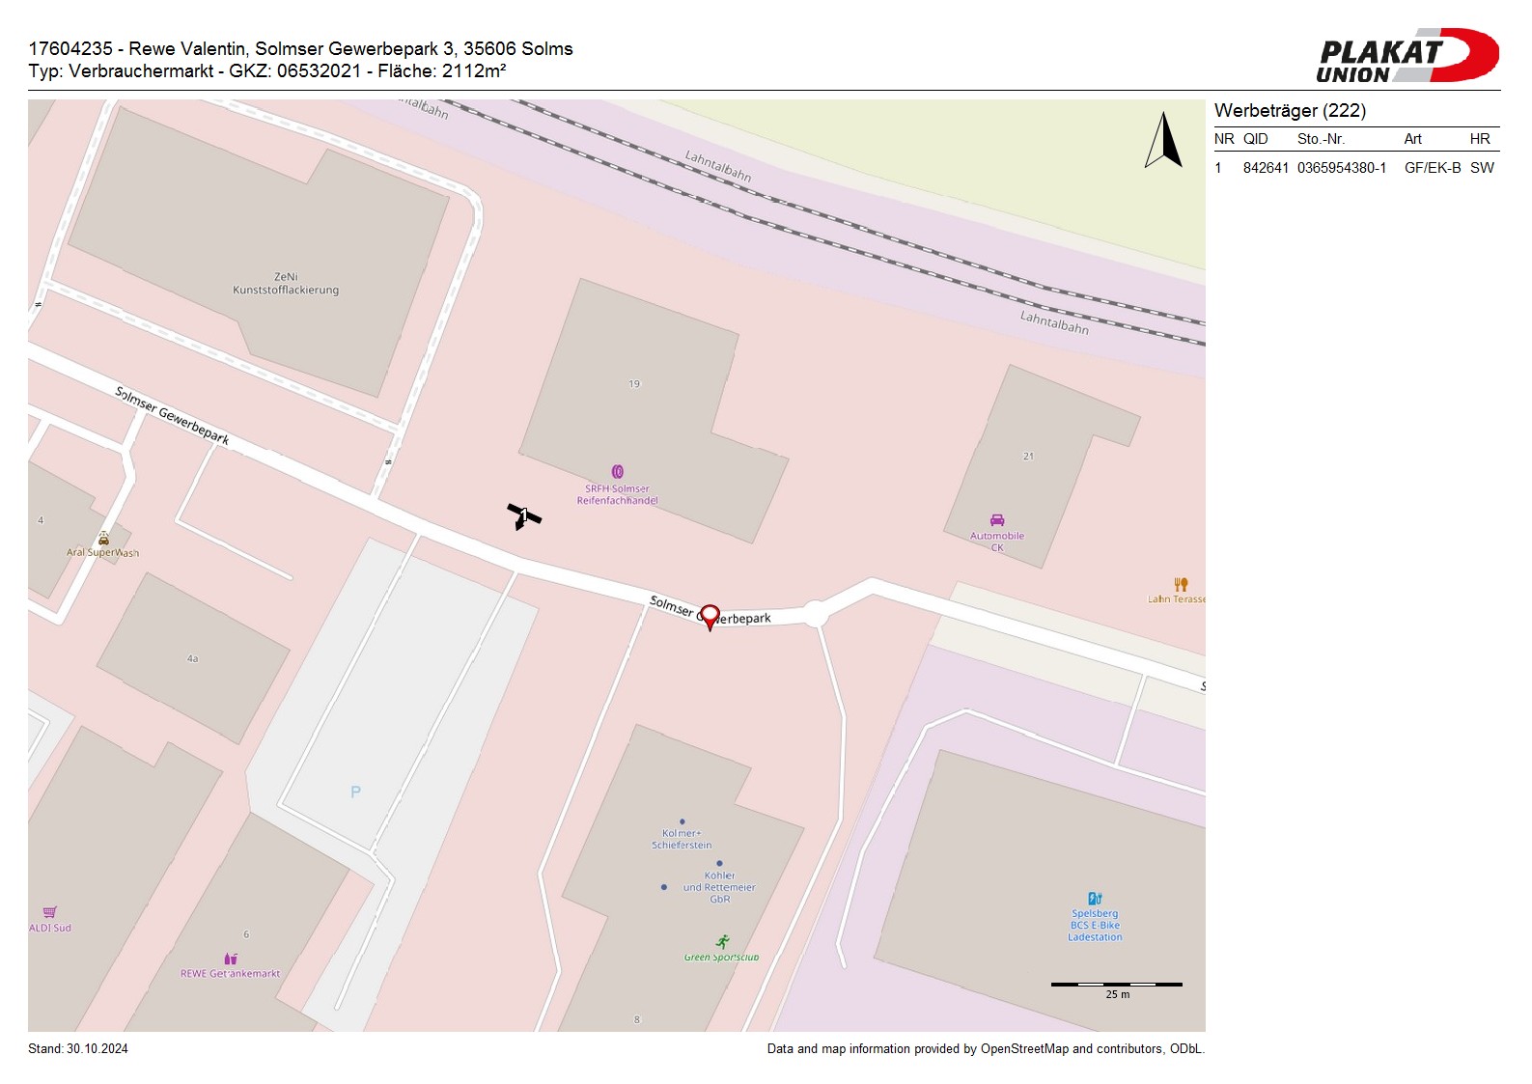Select the ALDI Süd shopping cart icon
This screenshot has height=1084, width=1532.
pyautogui.click(x=50, y=912)
